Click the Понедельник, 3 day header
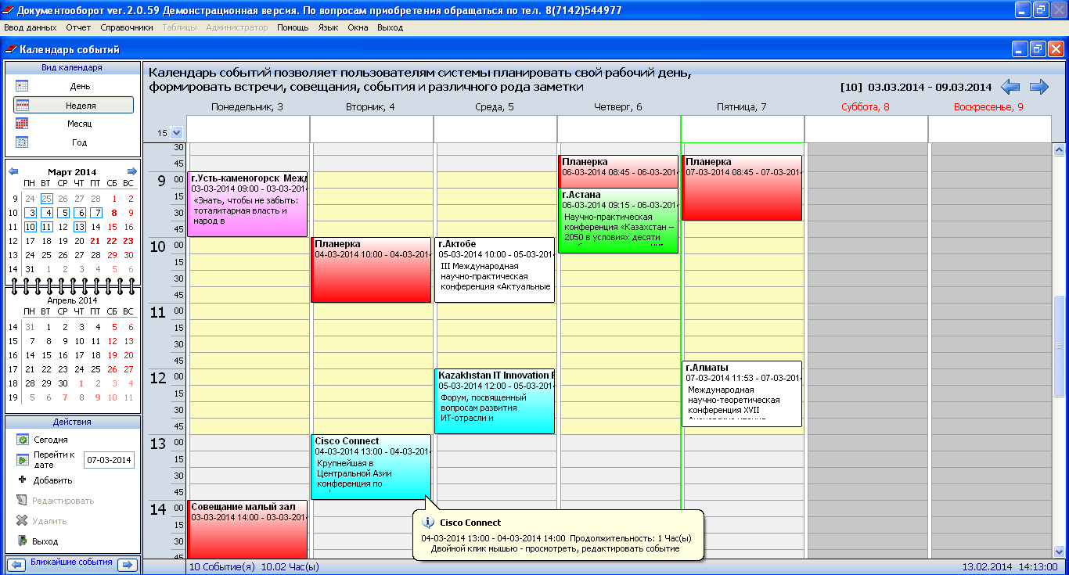The width and height of the screenshot is (1069, 575). (247, 107)
